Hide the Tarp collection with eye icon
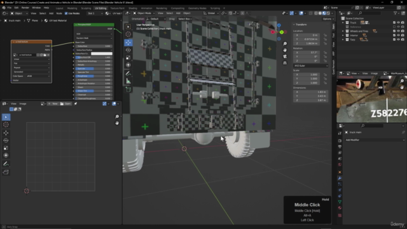The height and width of the screenshot is (229, 407). click(x=399, y=39)
